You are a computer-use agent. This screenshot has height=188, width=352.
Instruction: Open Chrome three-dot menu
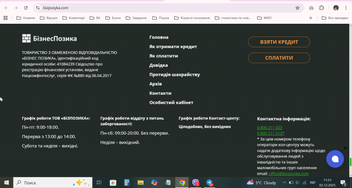(346, 8)
